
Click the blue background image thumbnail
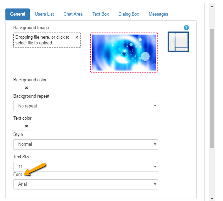(124, 53)
